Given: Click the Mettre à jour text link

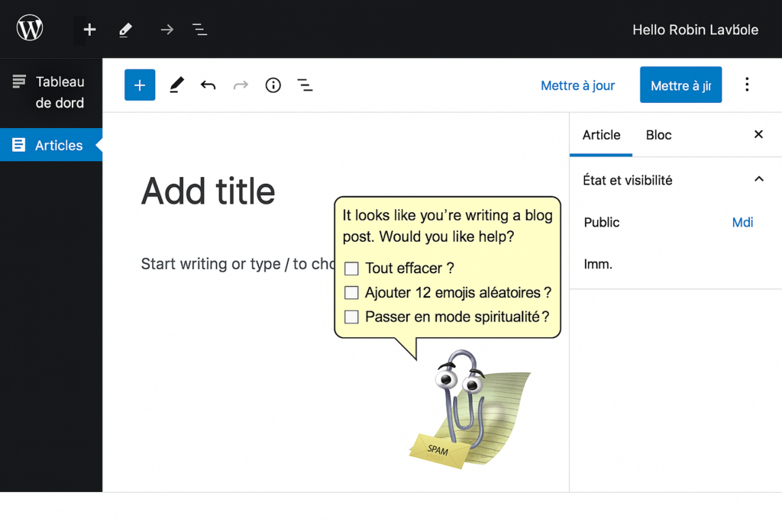Looking at the screenshot, I should (x=577, y=85).
